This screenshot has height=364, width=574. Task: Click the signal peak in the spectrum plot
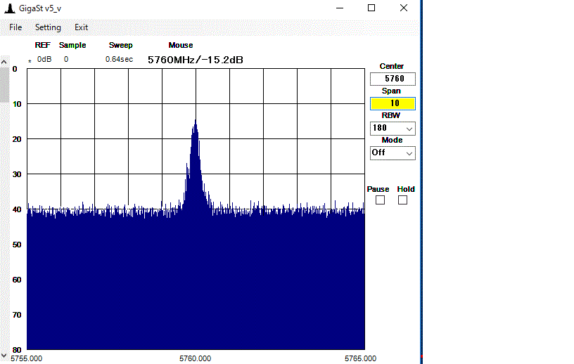[x=195, y=122]
